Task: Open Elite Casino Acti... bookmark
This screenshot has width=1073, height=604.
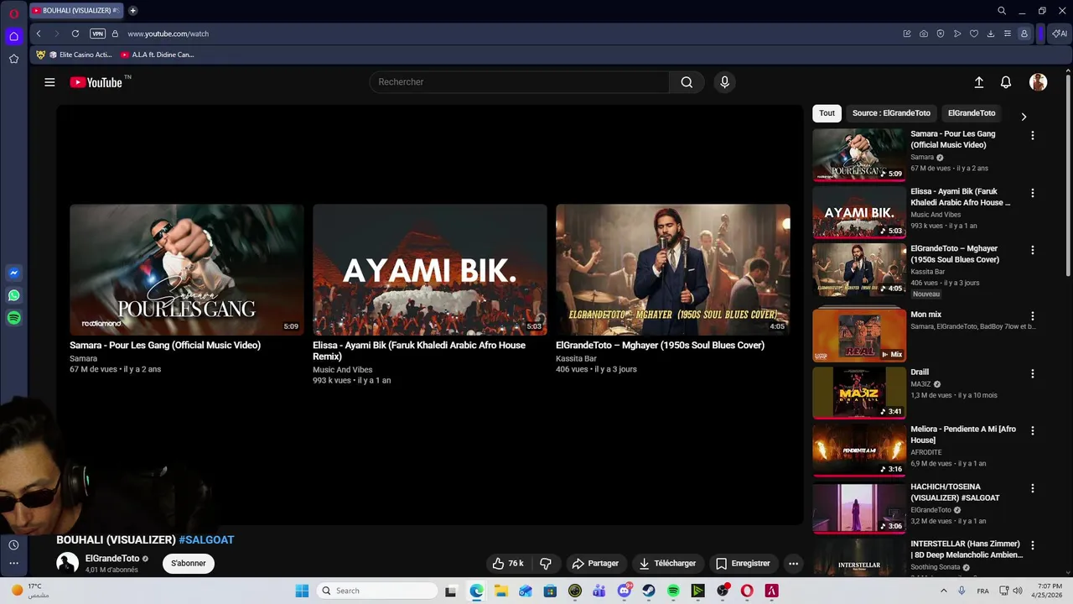Action: click(x=80, y=55)
